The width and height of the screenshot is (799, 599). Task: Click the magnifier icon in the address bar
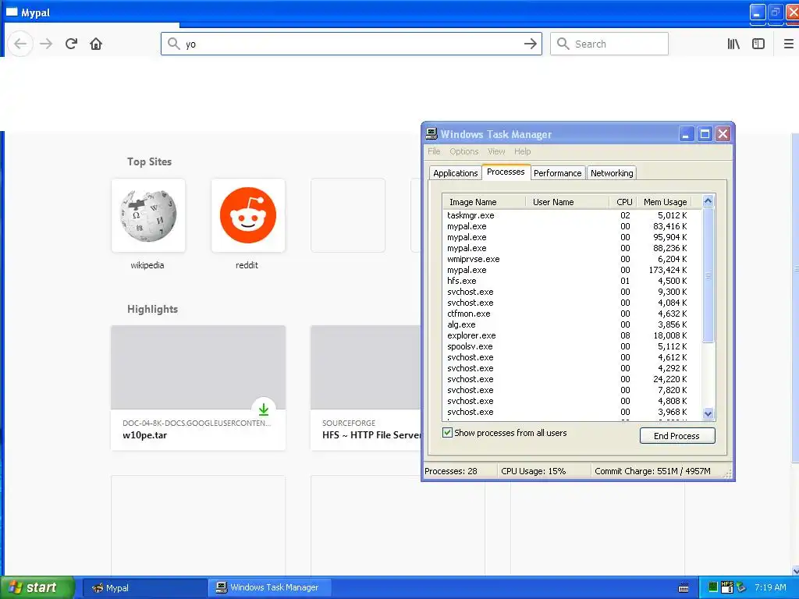(174, 44)
